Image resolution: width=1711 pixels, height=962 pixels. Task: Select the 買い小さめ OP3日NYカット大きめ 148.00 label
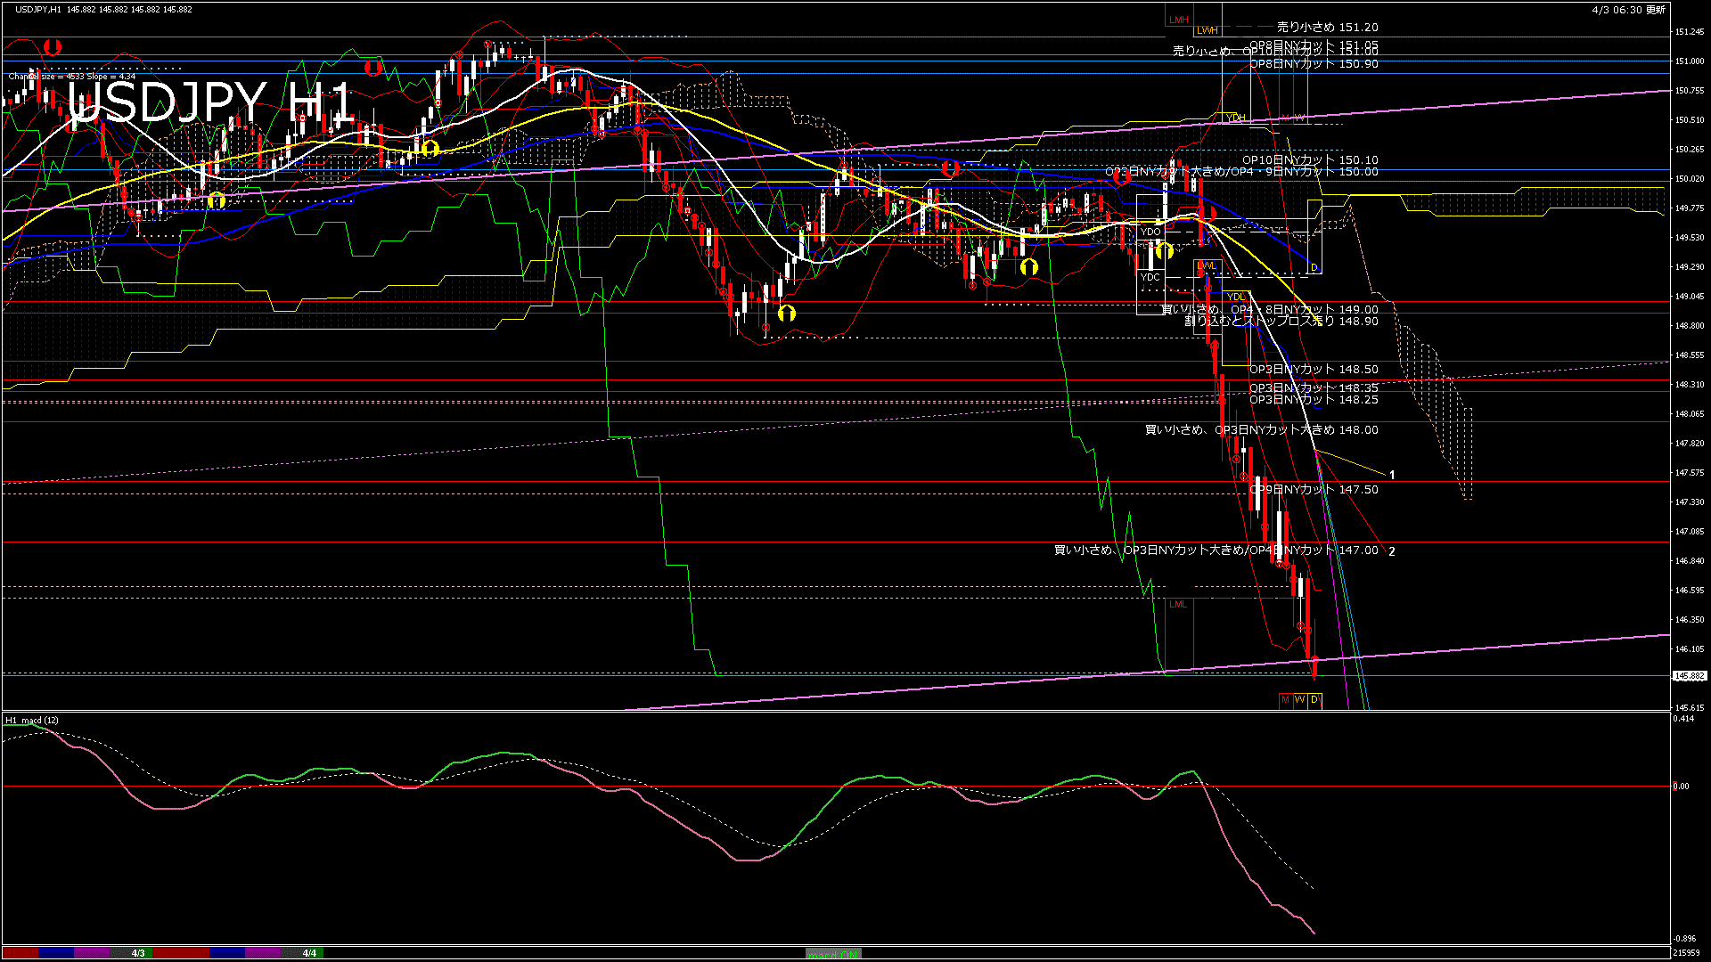(1261, 430)
